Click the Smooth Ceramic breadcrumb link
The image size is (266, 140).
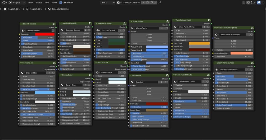[60, 9]
